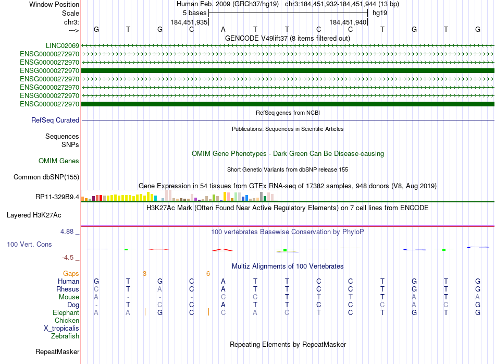
Task: Click the 184,451,940 position marker
Action: coord(348,22)
